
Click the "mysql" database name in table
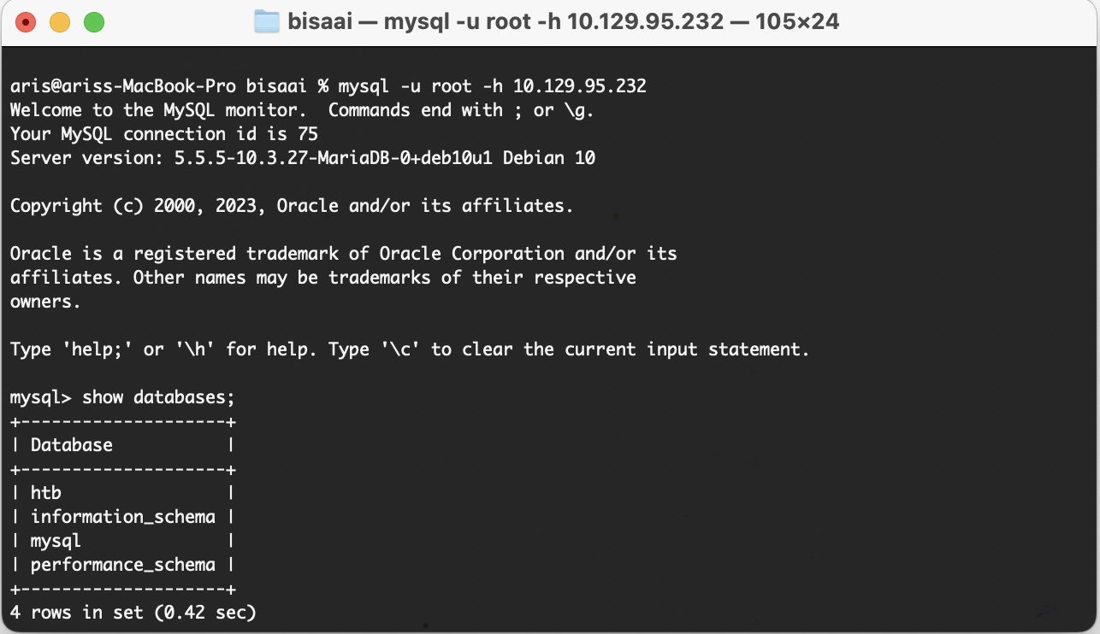(x=56, y=541)
